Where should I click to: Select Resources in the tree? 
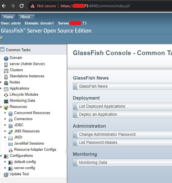[18, 107]
